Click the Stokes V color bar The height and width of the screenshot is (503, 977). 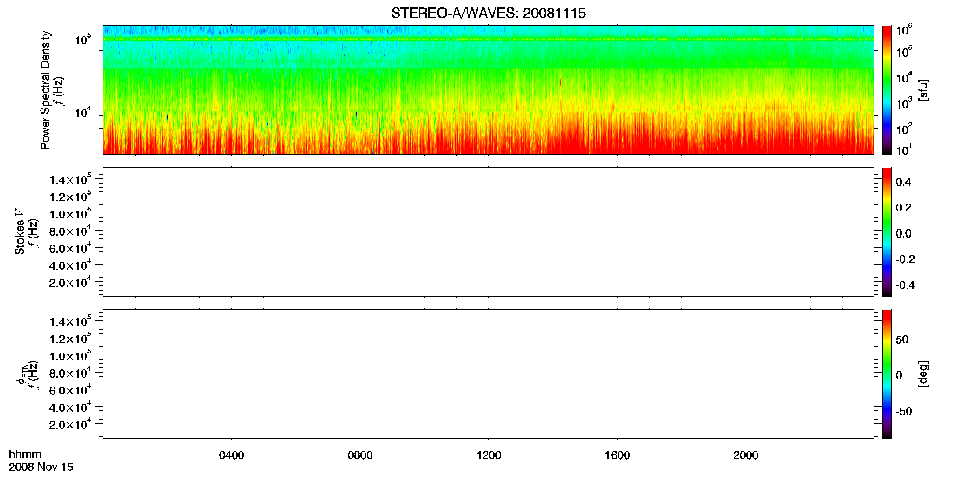coord(887,232)
